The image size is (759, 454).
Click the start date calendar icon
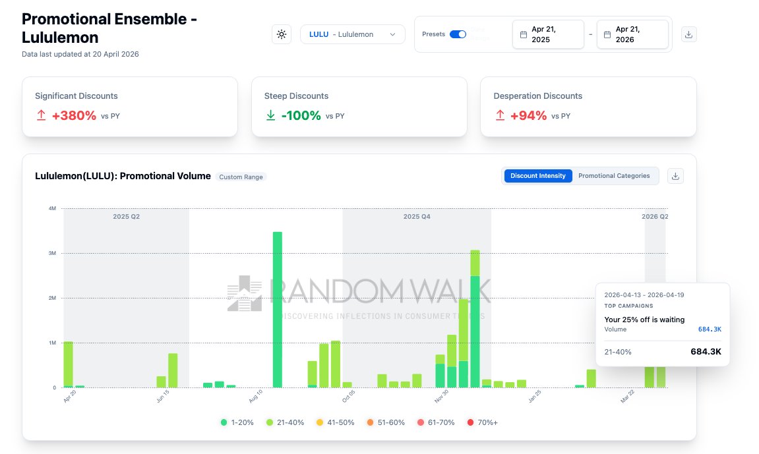[x=524, y=34]
